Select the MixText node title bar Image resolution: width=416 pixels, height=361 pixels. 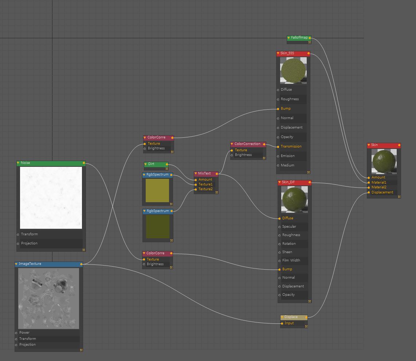tap(206, 173)
